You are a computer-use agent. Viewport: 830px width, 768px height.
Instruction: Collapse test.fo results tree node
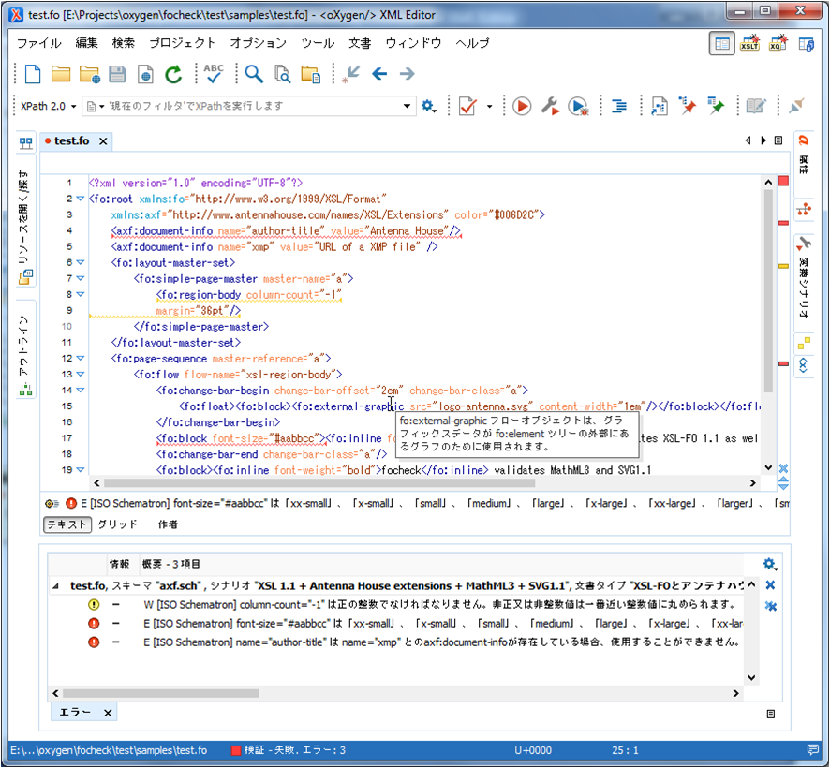(55, 586)
